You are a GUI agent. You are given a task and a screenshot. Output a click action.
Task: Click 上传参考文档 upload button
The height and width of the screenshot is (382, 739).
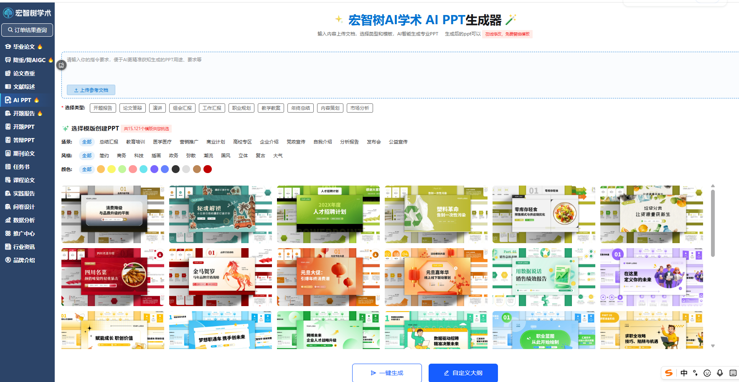(91, 90)
